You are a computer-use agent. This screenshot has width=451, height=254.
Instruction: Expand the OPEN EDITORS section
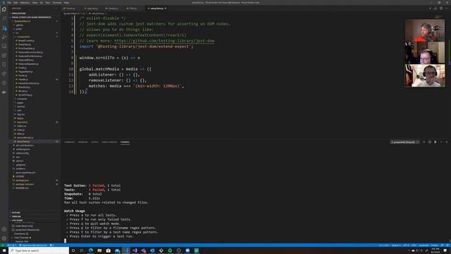19,13
